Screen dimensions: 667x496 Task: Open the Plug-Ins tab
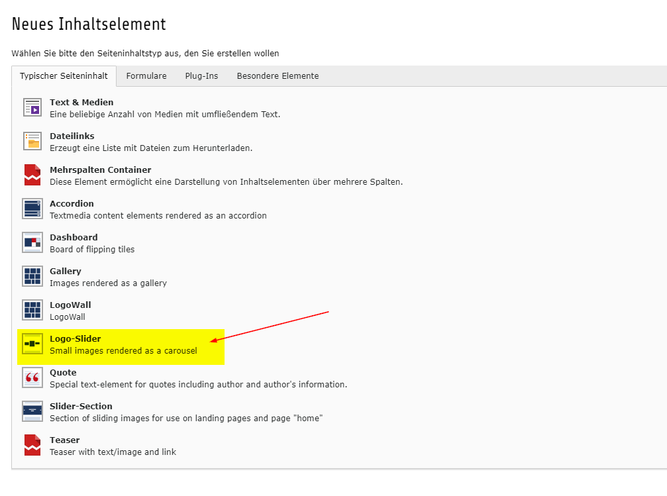click(201, 76)
